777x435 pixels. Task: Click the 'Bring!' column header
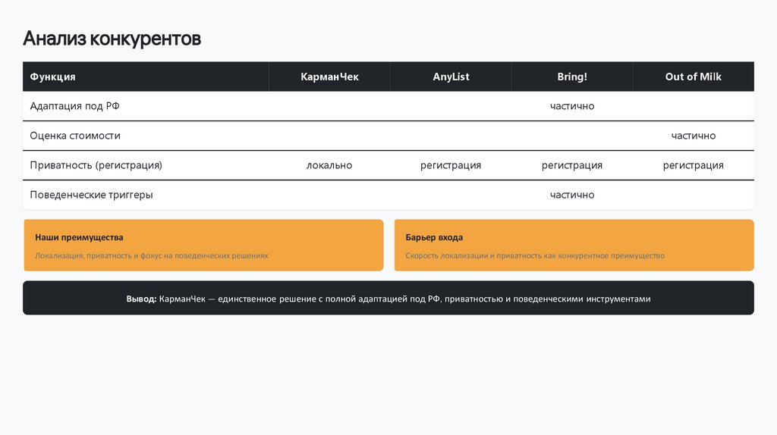[x=572, y=77]
